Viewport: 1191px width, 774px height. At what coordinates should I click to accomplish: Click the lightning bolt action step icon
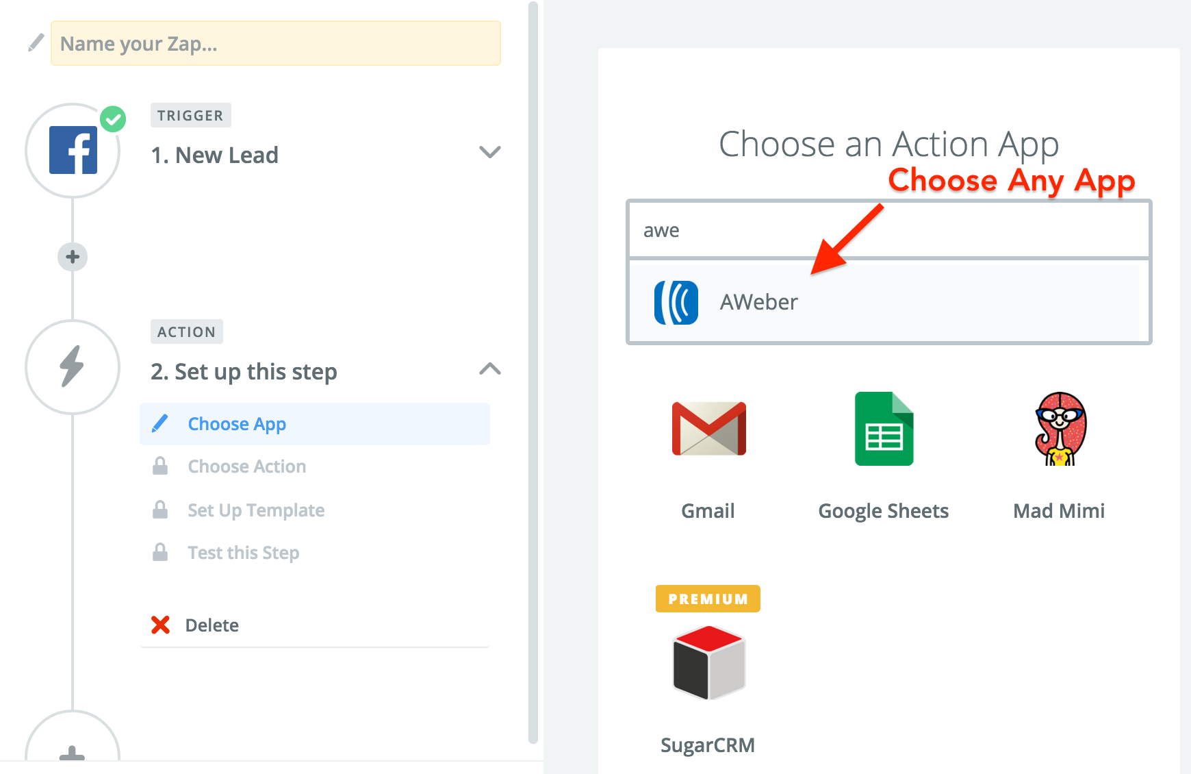[73, 366]
